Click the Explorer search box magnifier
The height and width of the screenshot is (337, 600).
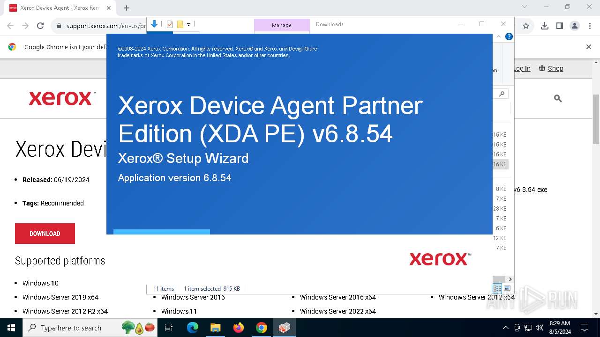[x=502, y=94]
